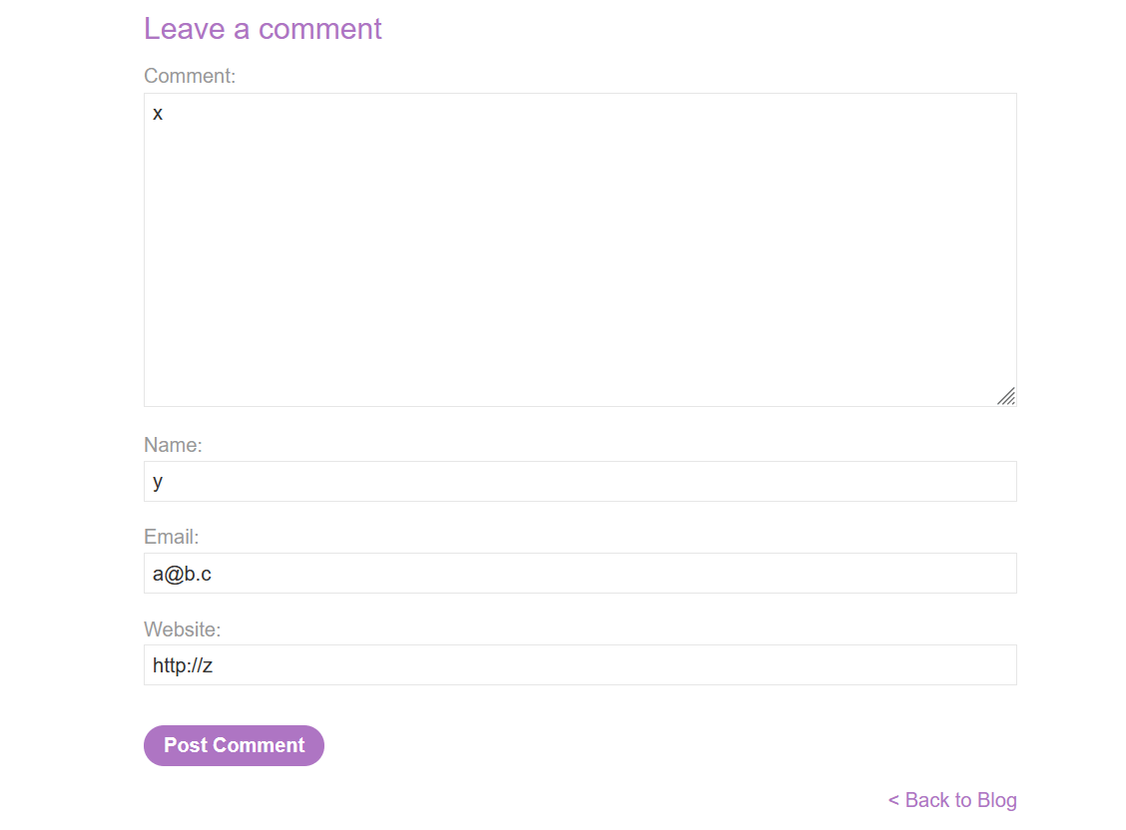1126x830 pixels.
Task: Click the letter 'x' typed in the comment box
Action: click(x=158, y=114)
